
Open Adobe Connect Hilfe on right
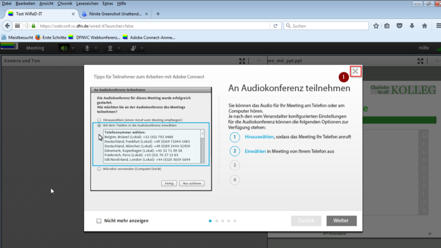click(423, 48)
